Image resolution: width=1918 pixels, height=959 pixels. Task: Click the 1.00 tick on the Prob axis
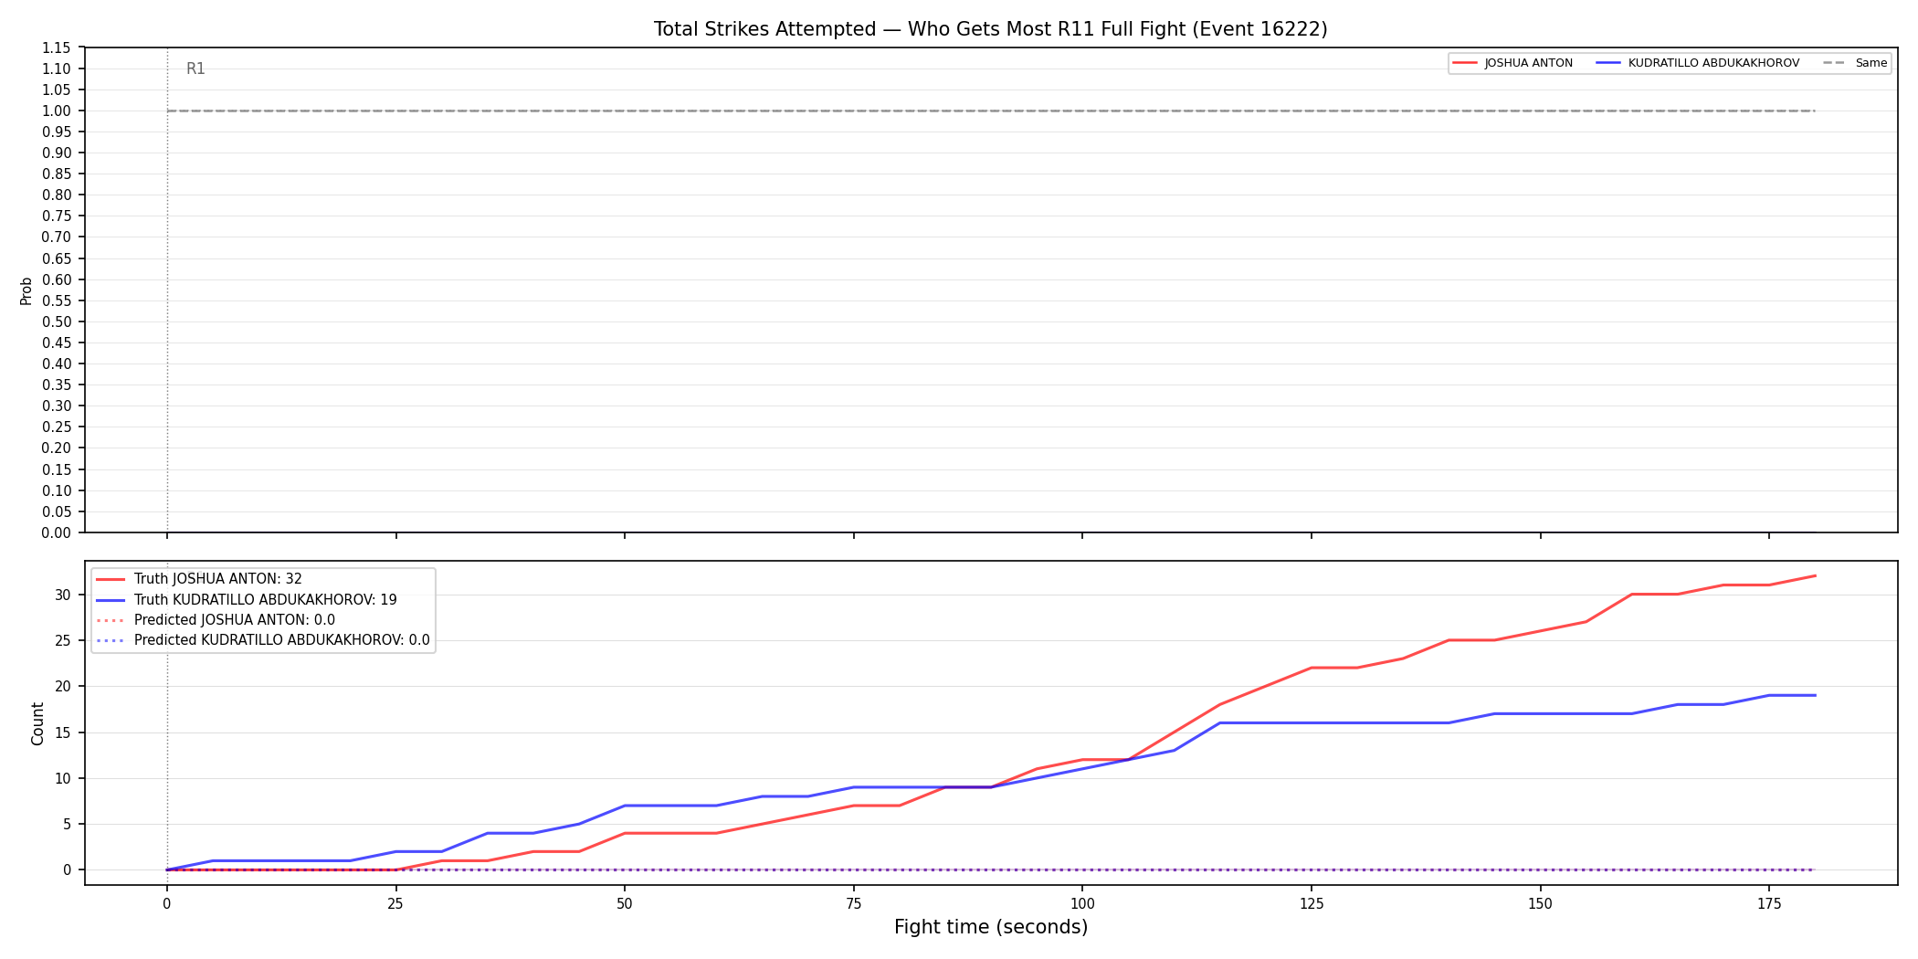(x=57, y=111)
